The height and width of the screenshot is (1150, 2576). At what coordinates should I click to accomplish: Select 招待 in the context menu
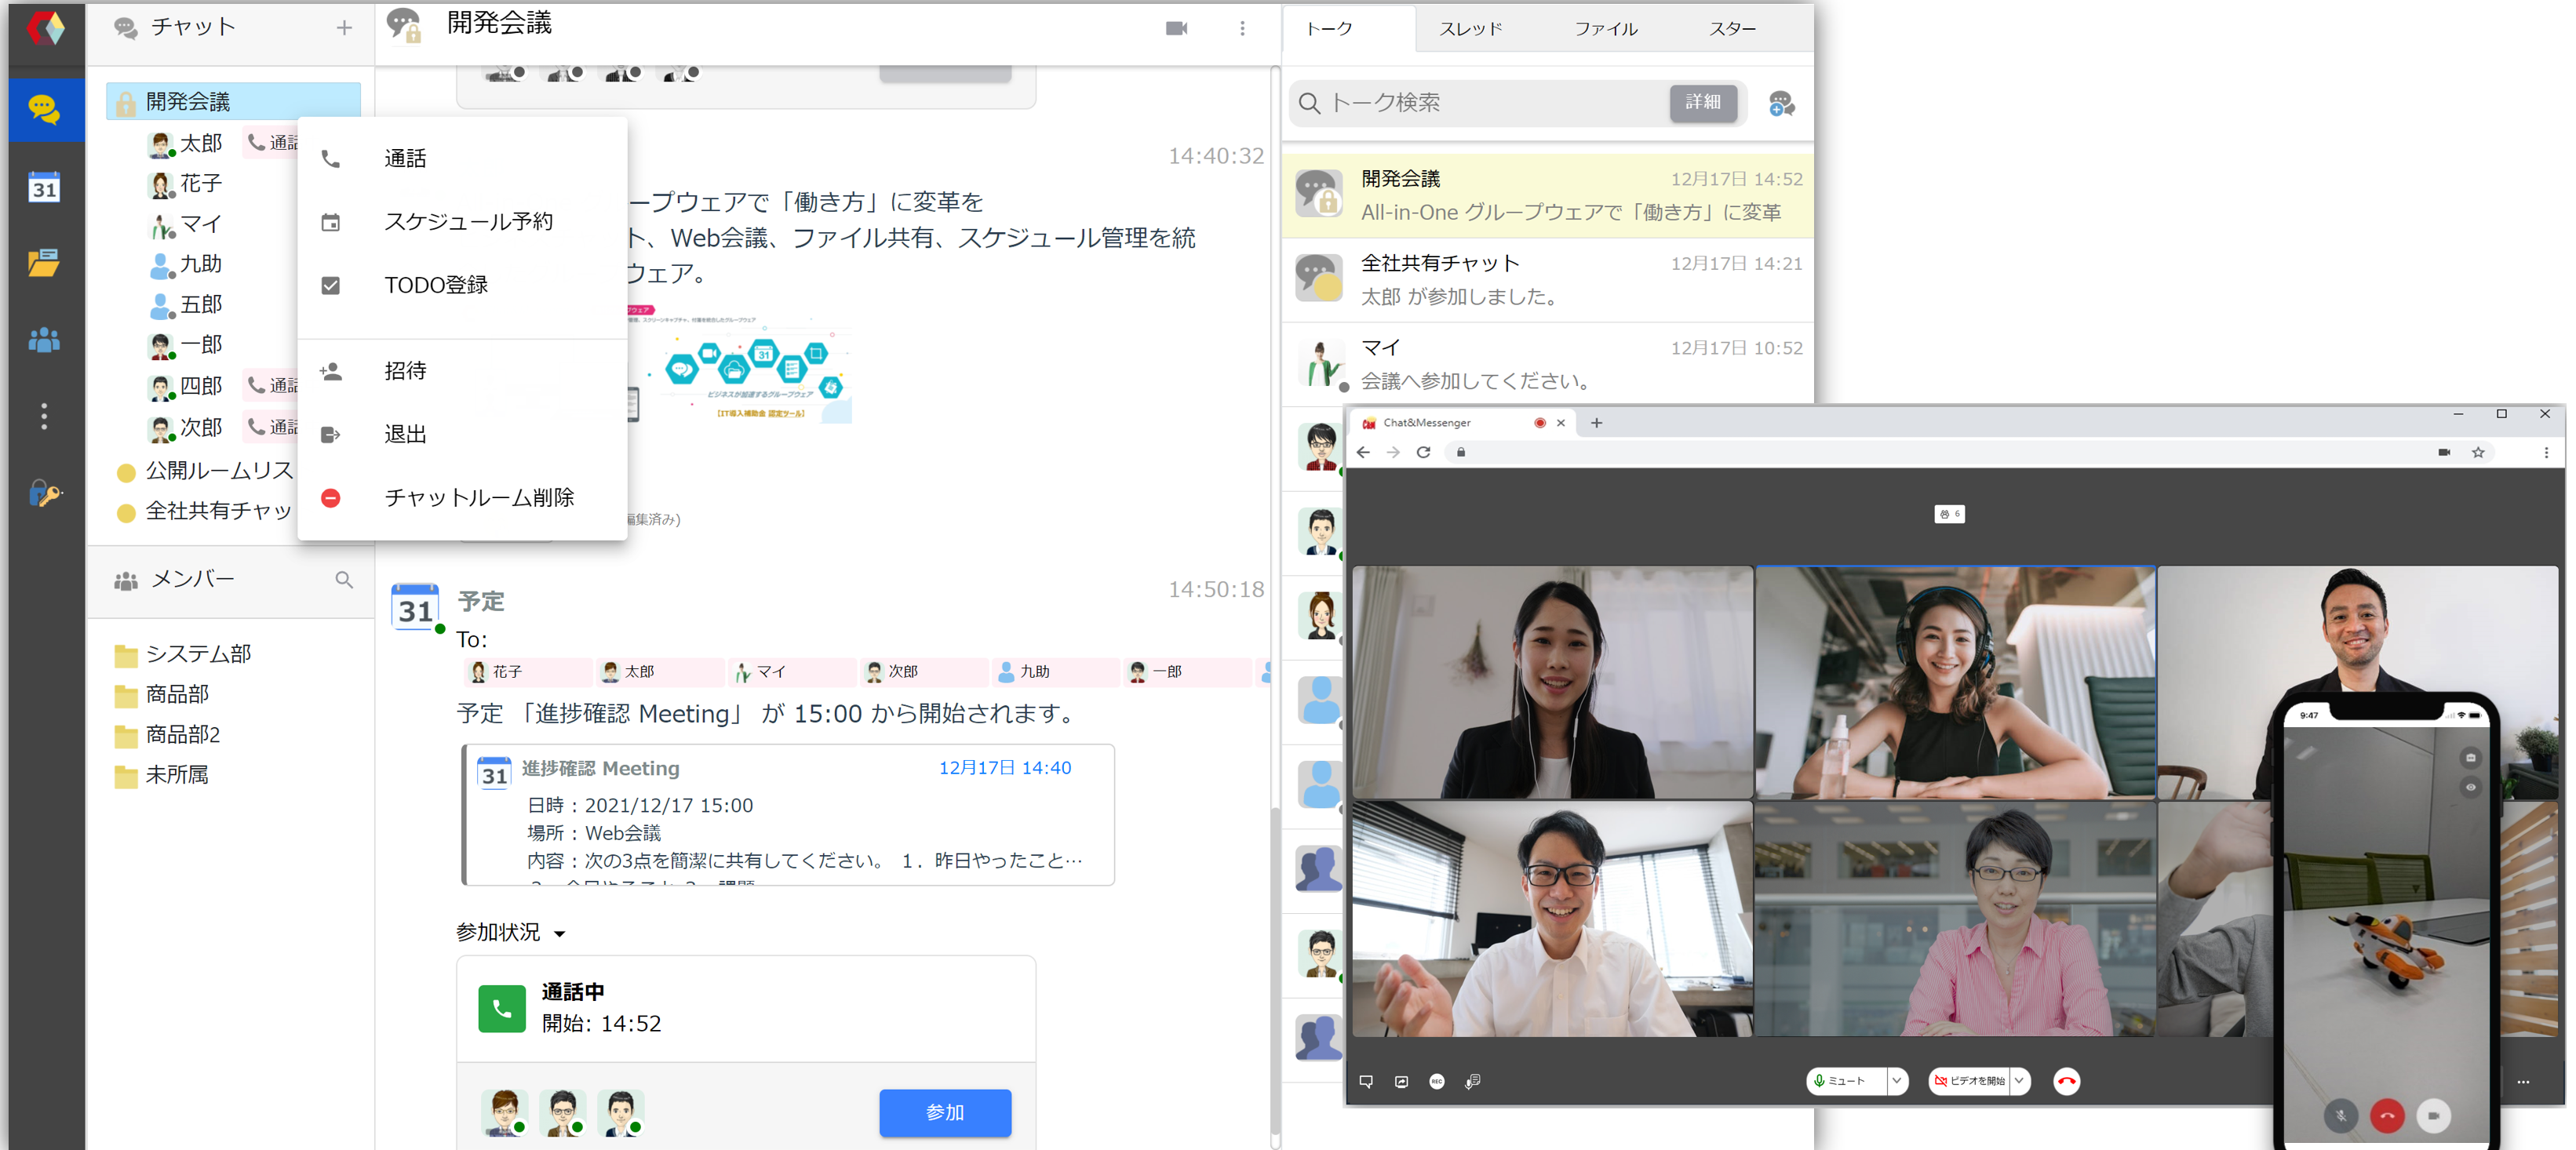462,371
